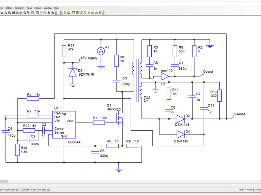The height and width of the screenshot is (195, 261).
Task: Select resistor R9 1.8 sense resistor
Action: tap(132, 146)
